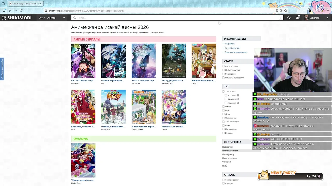Sort by По алфавиту

(228, 154)
